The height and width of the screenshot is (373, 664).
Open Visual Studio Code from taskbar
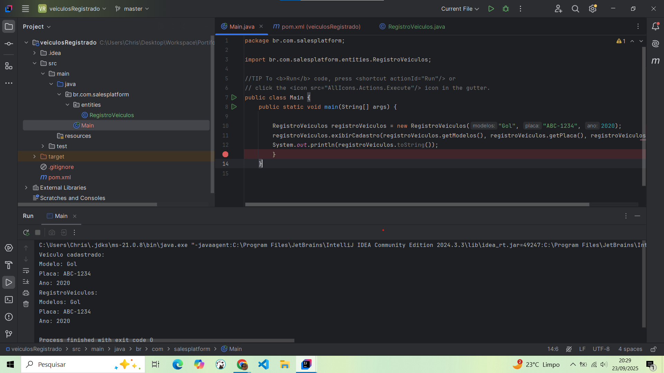(264, 364)
